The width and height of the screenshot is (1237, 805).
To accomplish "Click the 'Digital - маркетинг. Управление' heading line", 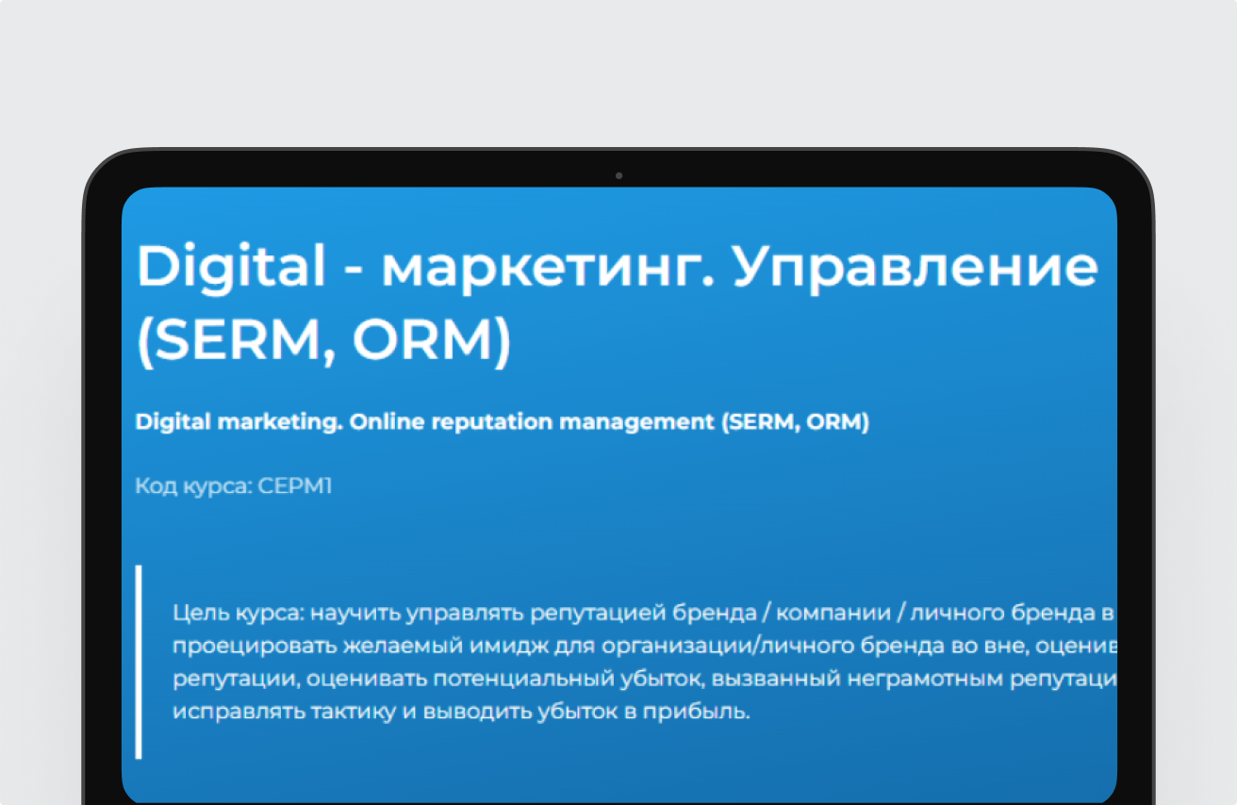I will click(x=618, y=269).
